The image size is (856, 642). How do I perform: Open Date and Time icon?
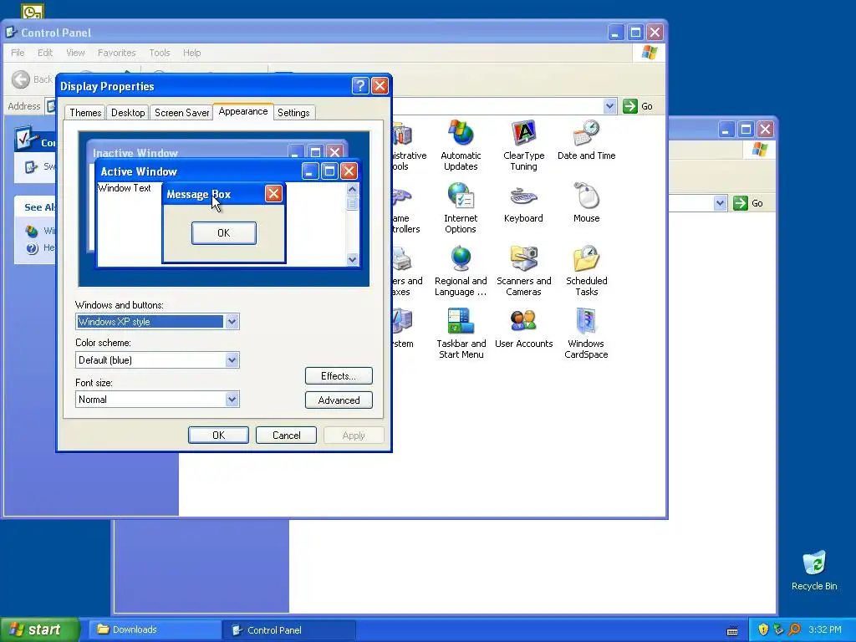coord(586,140)
